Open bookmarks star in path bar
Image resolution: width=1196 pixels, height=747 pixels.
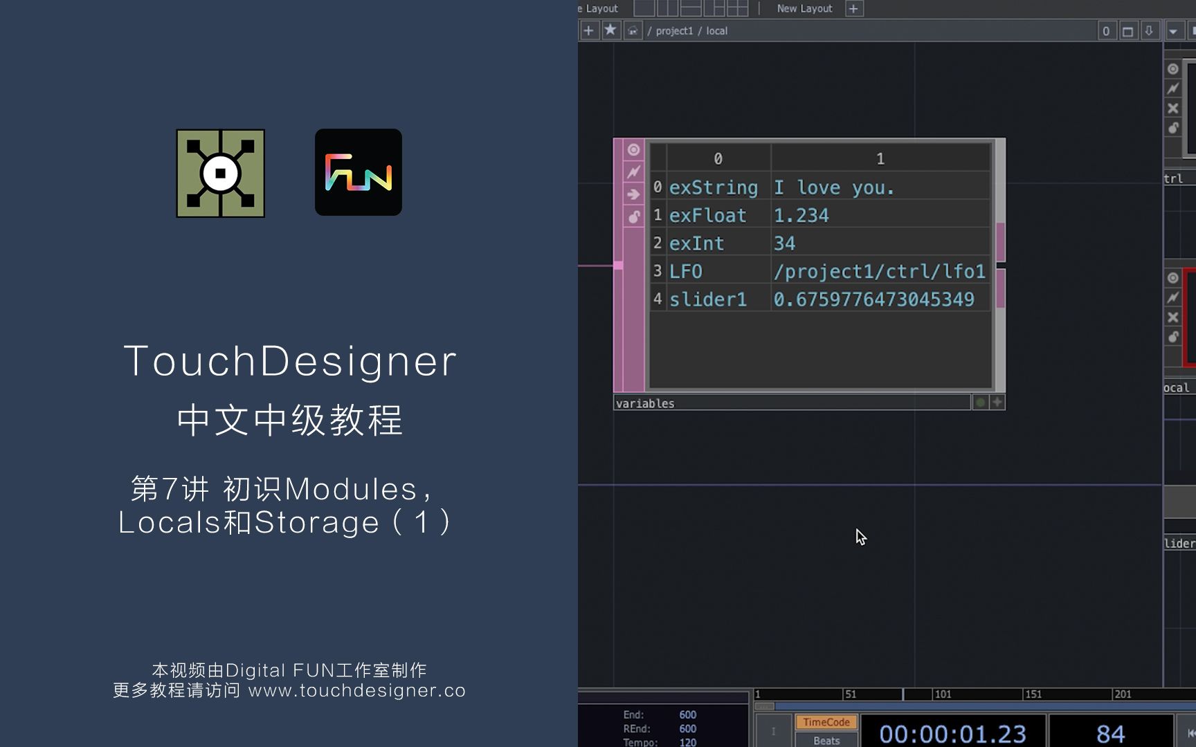pyautogui.click(x=610, y=30)
